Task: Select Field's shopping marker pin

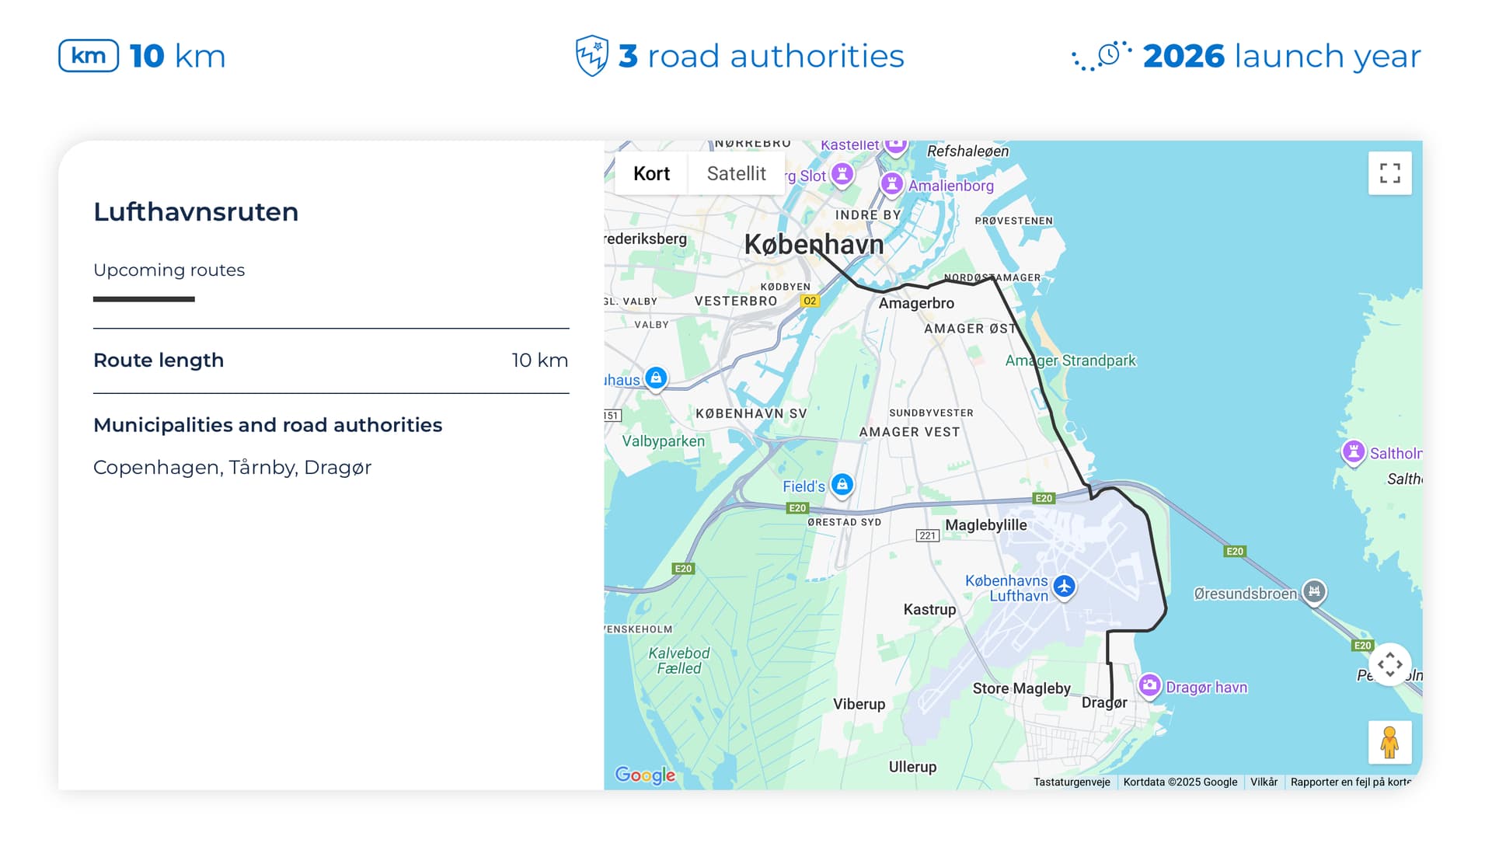Action: coord(842,485)
